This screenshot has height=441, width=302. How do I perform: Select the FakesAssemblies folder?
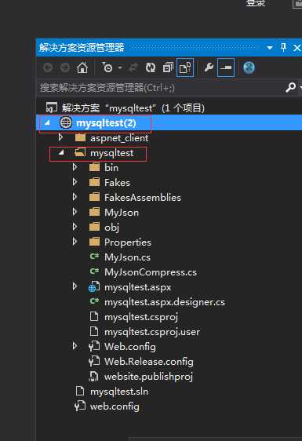point(143,198)
